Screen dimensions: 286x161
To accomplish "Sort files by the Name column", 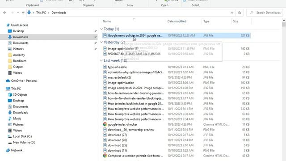I will coord(107,21).
